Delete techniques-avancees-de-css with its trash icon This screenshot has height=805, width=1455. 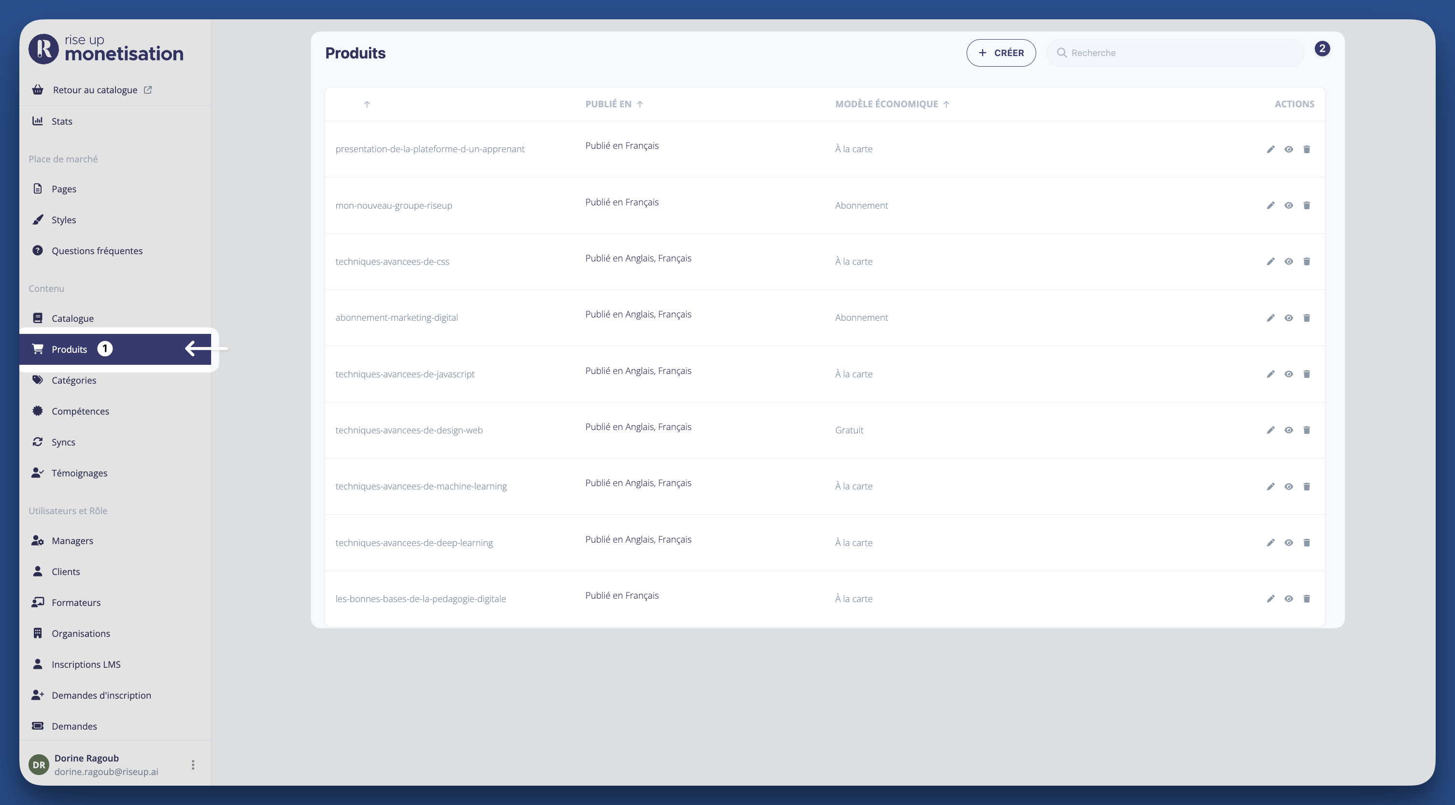tap(1306, 261)
